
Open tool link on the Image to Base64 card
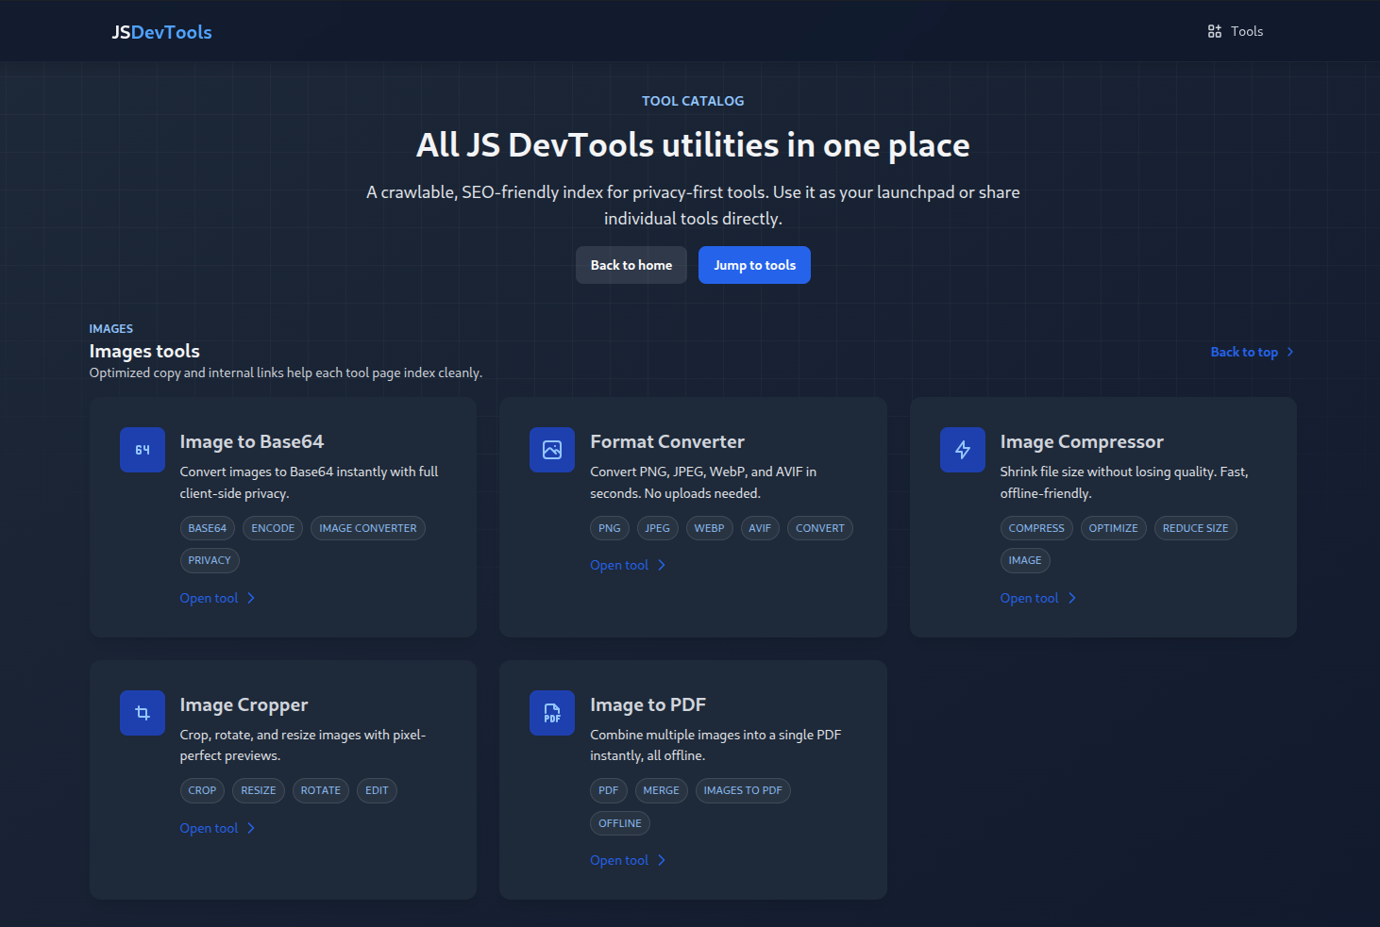(209, 598)
